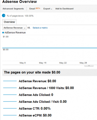This screenshot has width=97, height=120.
Task: Select the Overview tab
Action: point(9,22)
